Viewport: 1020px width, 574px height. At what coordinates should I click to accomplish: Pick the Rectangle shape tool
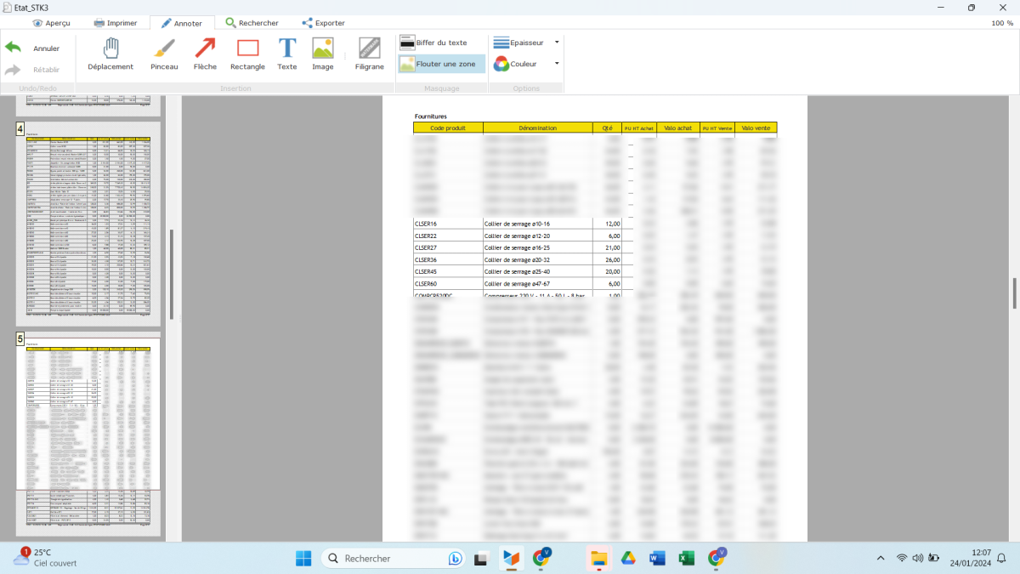[x=247, y=53]
